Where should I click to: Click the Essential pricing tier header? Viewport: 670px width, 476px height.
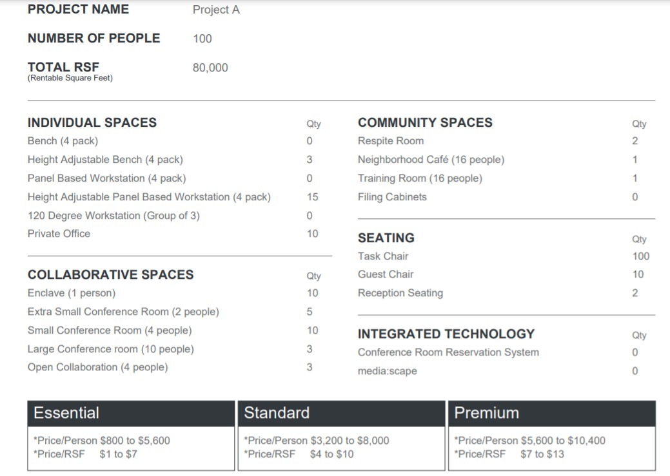tap(66, 413)
